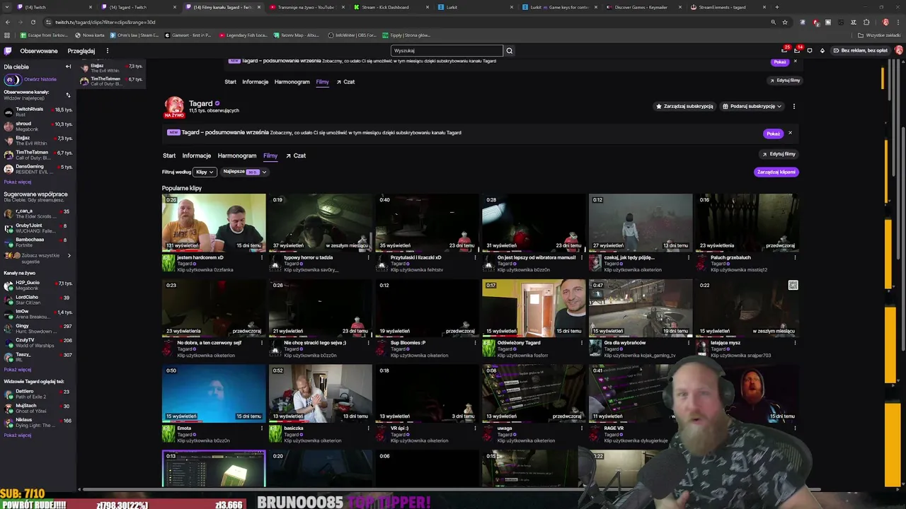Click the Zarządzaj klipami button

(776, 172)
